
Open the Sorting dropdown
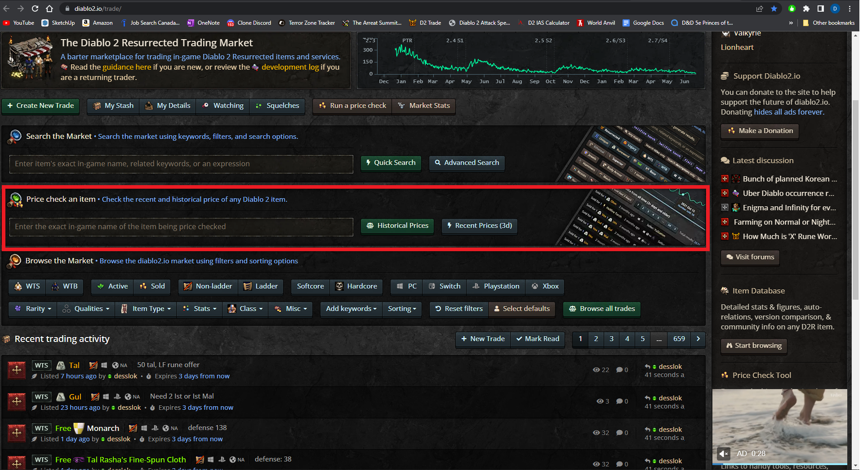coord(402,309)
